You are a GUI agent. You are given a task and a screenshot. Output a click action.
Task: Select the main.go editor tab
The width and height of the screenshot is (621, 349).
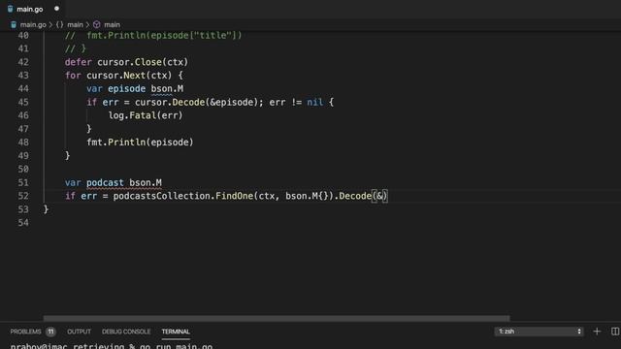(x=32, y=9)
